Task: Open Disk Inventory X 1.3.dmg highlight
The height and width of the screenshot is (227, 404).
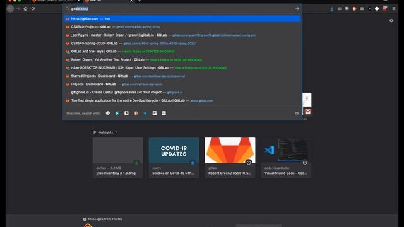Action: [118, 158]
